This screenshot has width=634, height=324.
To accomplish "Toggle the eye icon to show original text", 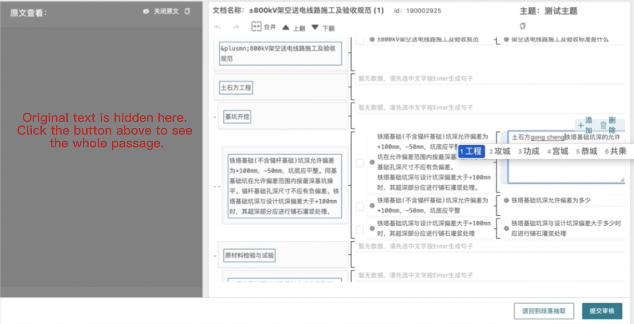I will [145, 11].
